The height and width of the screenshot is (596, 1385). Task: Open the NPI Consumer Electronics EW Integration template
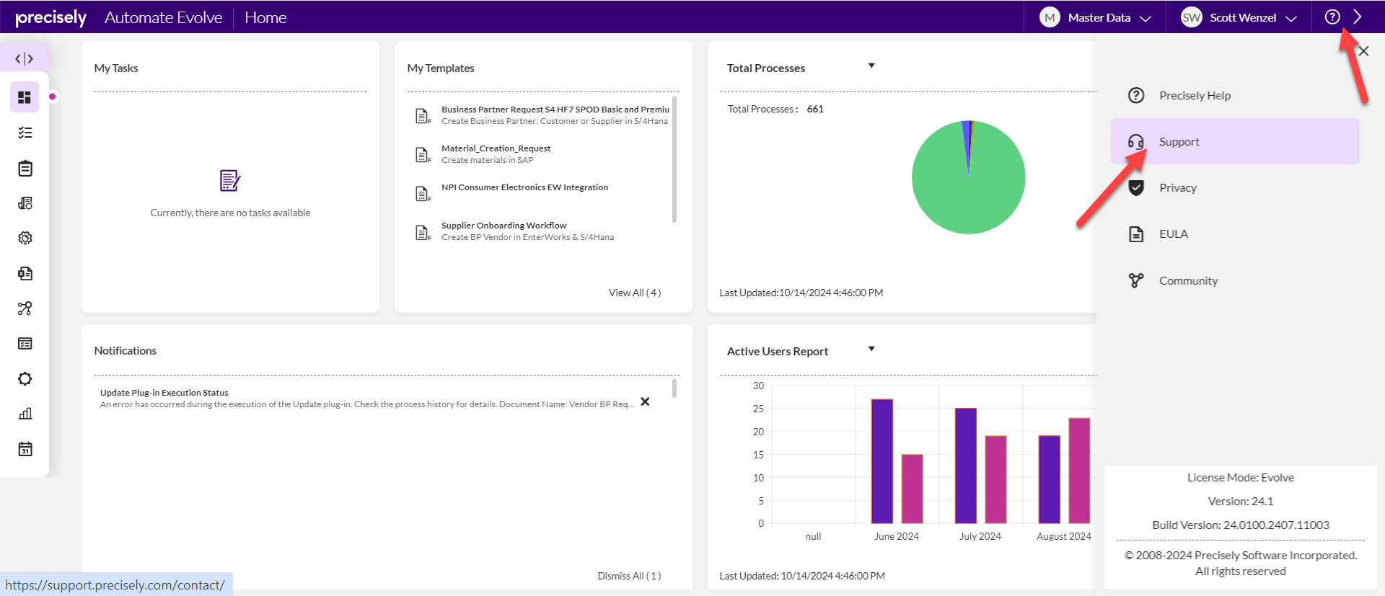[525, 187]
